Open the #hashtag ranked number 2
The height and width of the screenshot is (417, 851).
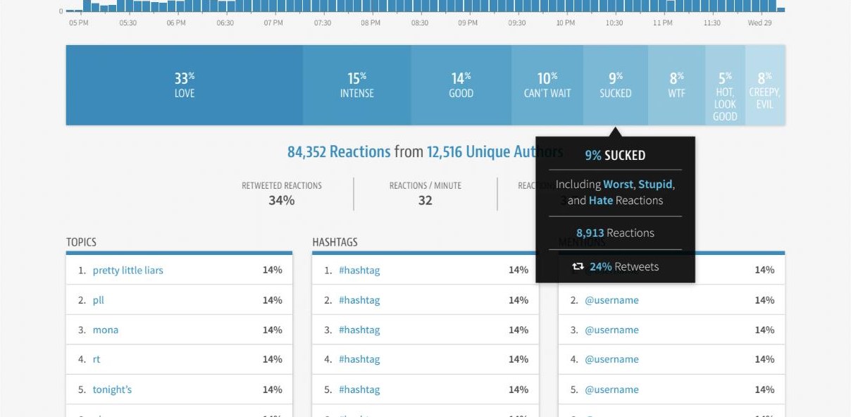pos(359,300)
